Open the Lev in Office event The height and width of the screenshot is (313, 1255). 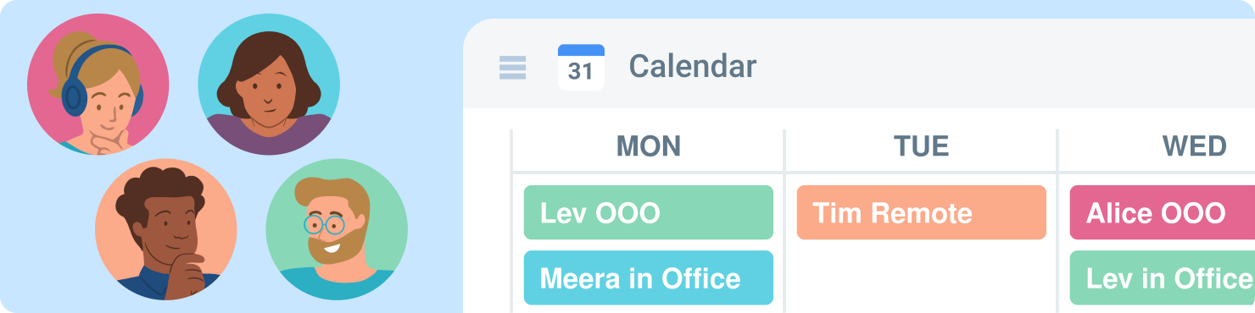(1163, 277)
